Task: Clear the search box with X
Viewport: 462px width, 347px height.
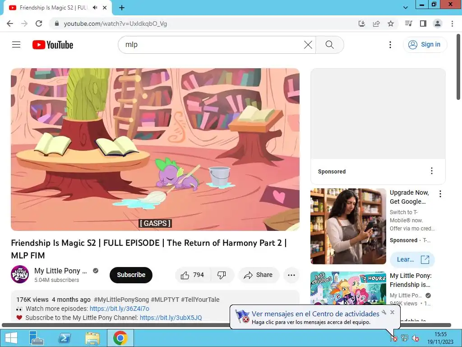Action: pyautogui.click(x=308, y=45)
